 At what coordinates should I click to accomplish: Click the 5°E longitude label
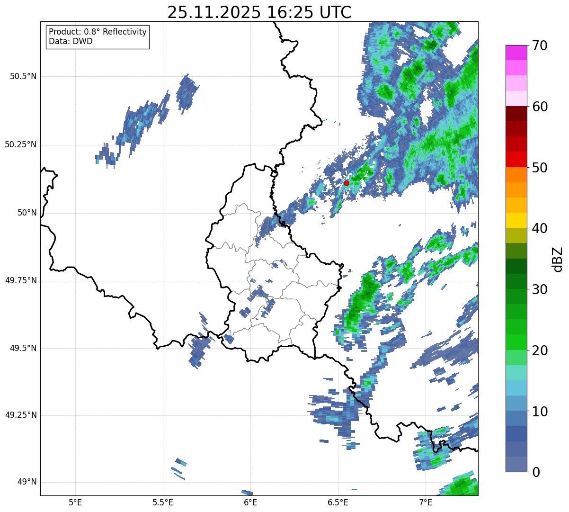[x=75, y=502]
